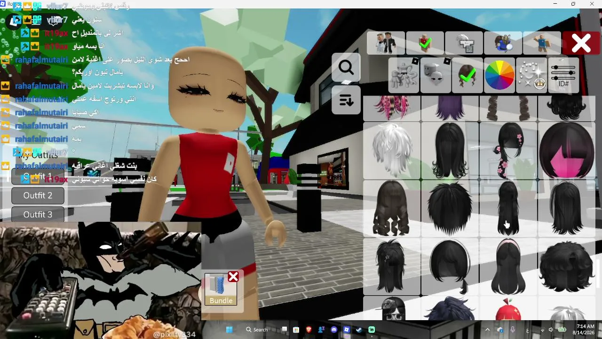Switch to Roblox in the taskbar
The width and height of the screenshot is (602, 339).
(347, 330)
